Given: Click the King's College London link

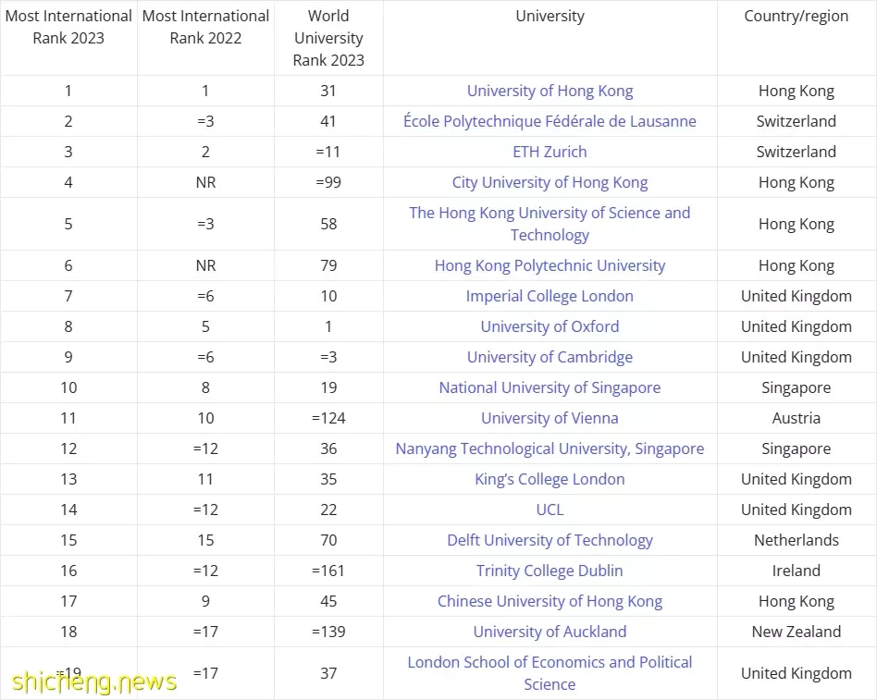Looking at the screenshot, I should (550, 479).
